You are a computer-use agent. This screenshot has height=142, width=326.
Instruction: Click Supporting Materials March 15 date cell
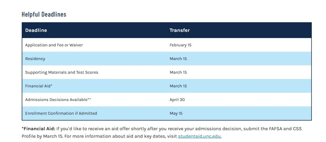click(178, 72)
